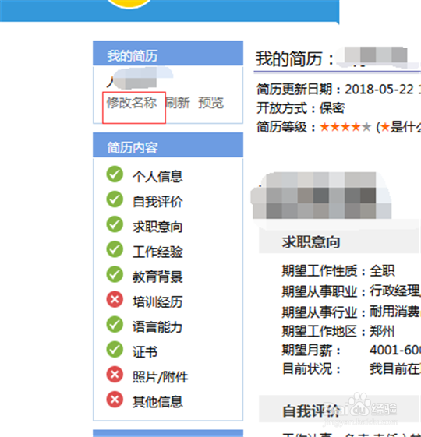Click the 期望从事行业 line
The image size is (421, 437).
(352, 312)
